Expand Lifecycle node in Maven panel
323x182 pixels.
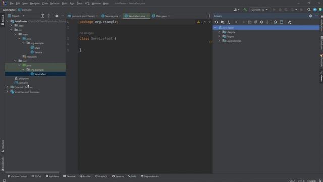[219, 32]
